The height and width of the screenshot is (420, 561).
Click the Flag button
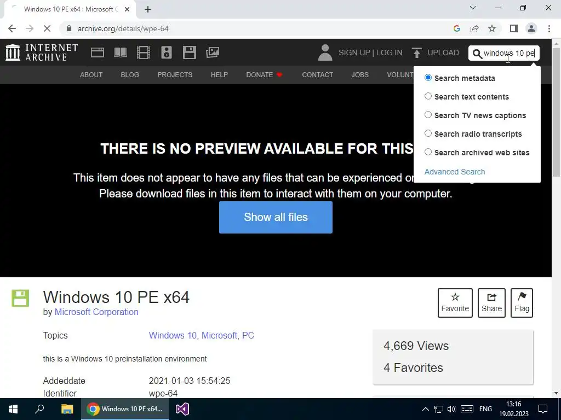[x=522, y=303]
